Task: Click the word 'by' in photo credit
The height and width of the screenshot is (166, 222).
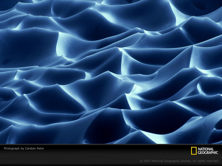Action: coord(22,149)
